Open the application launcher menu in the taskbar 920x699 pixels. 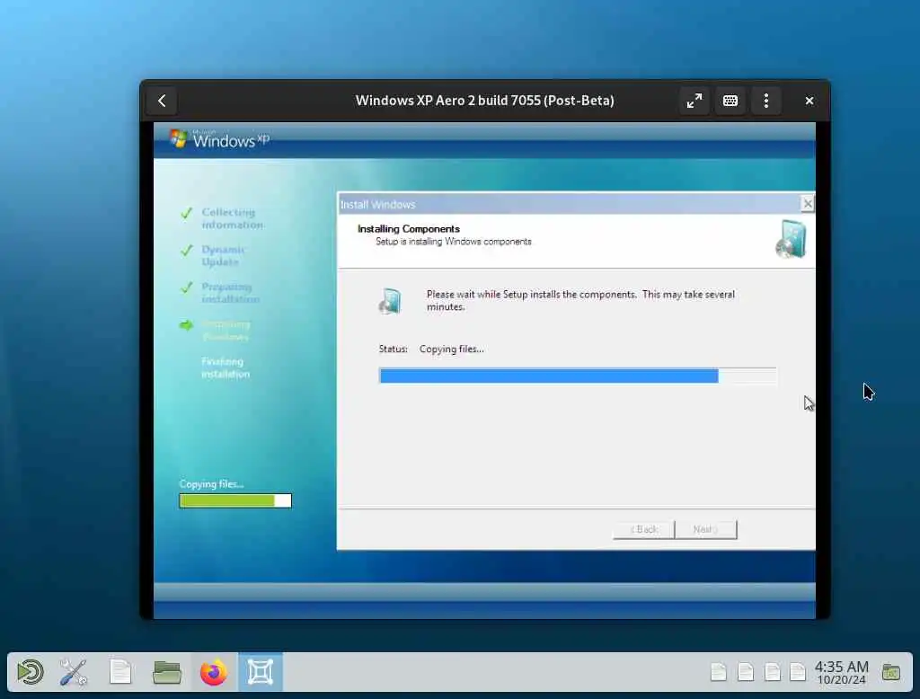[30, 672]
